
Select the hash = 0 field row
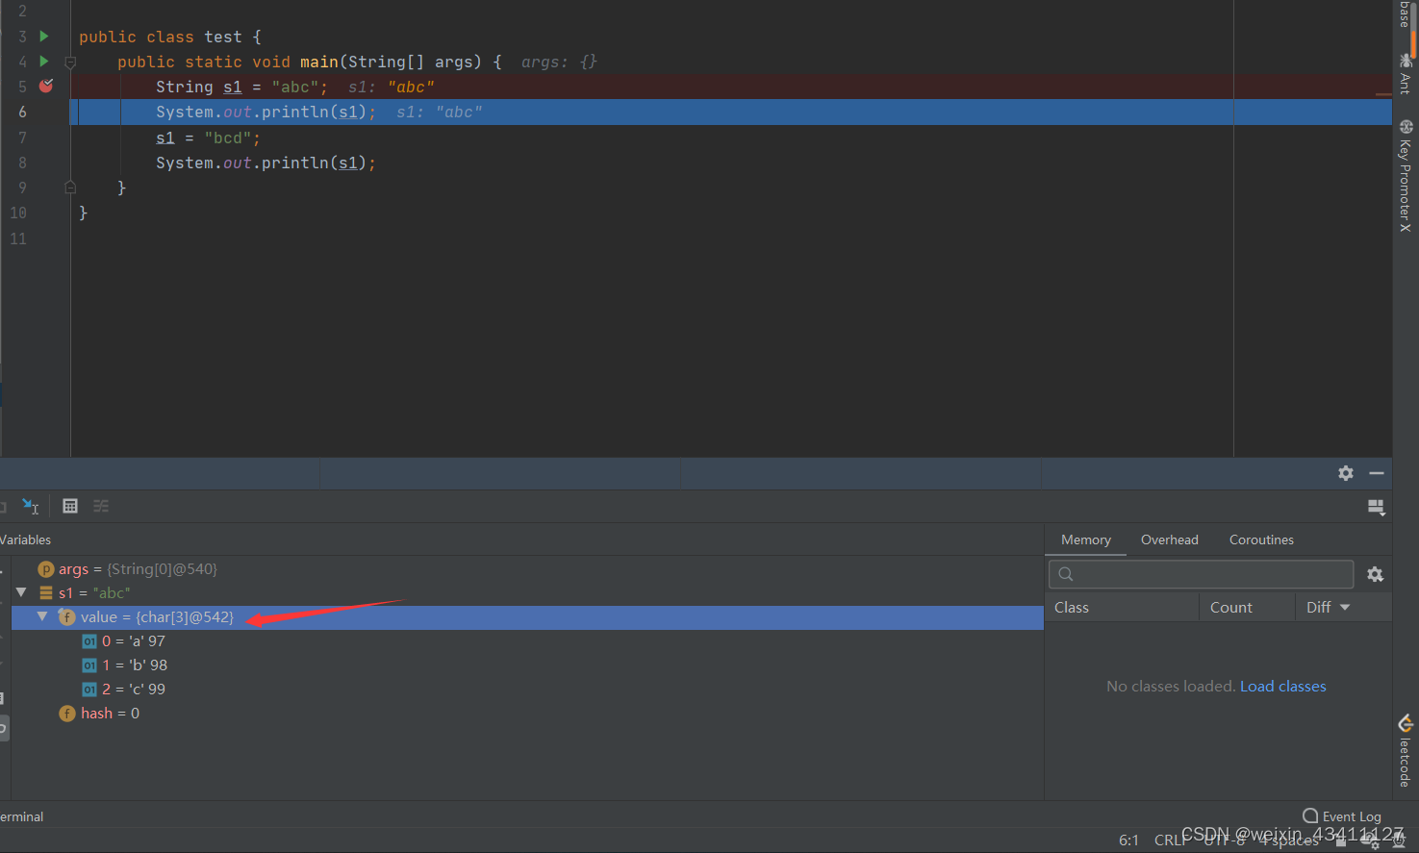coord(527,713)
